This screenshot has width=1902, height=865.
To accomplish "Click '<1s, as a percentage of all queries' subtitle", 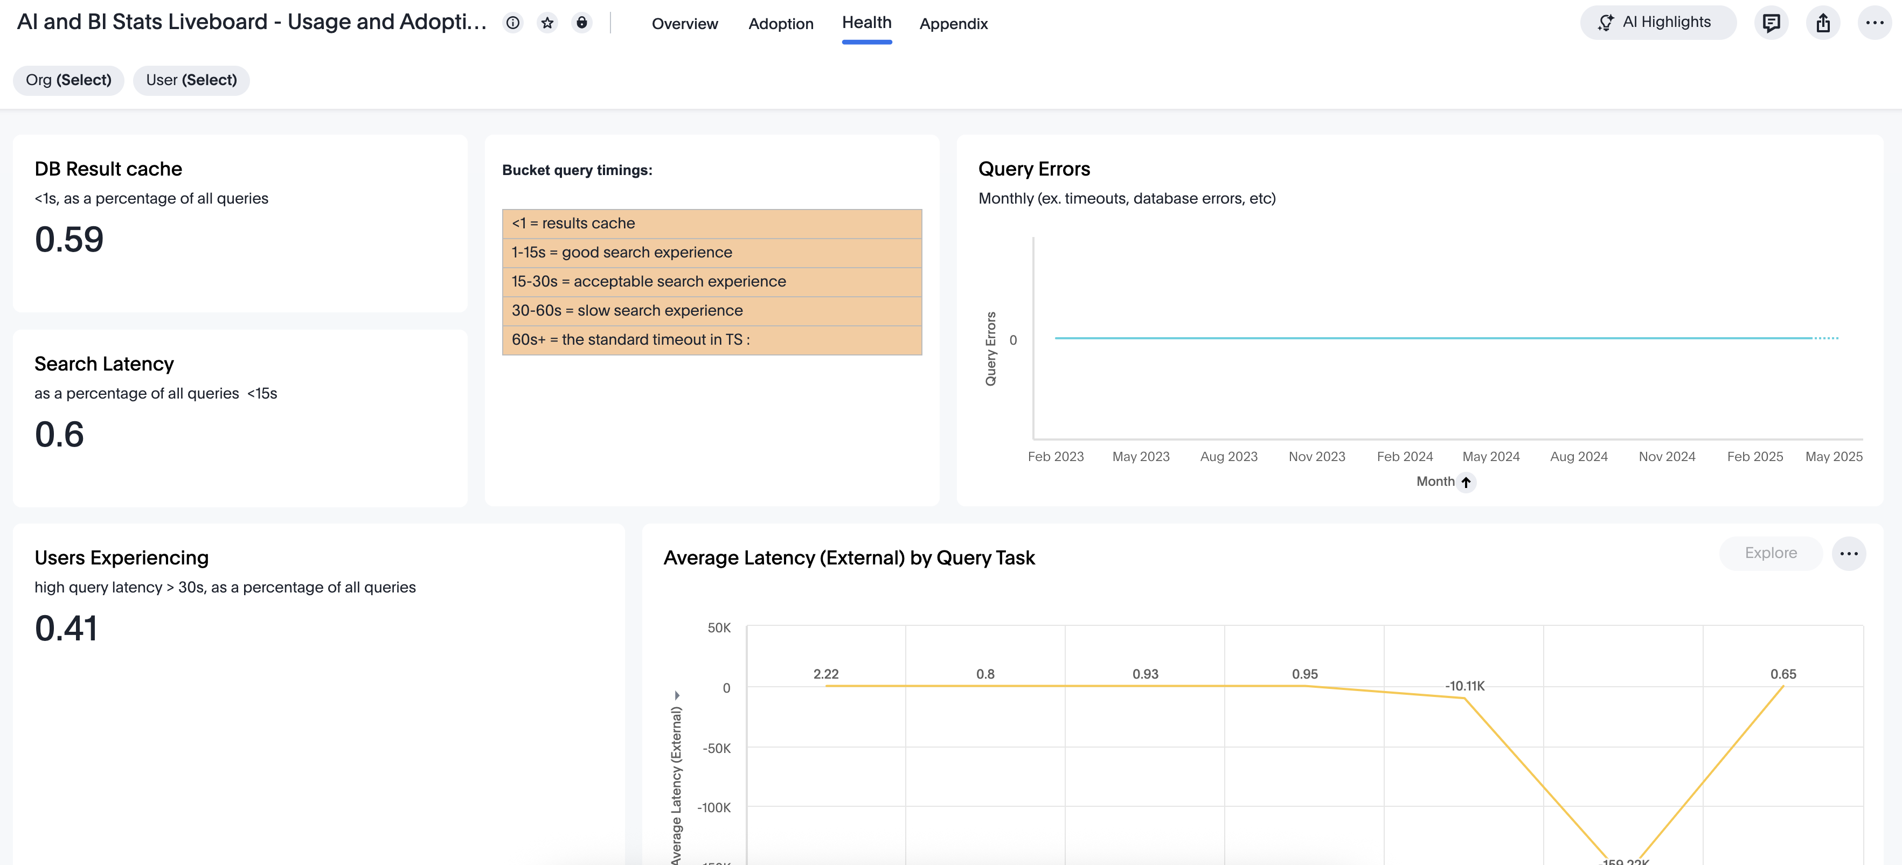I will 151,199.
